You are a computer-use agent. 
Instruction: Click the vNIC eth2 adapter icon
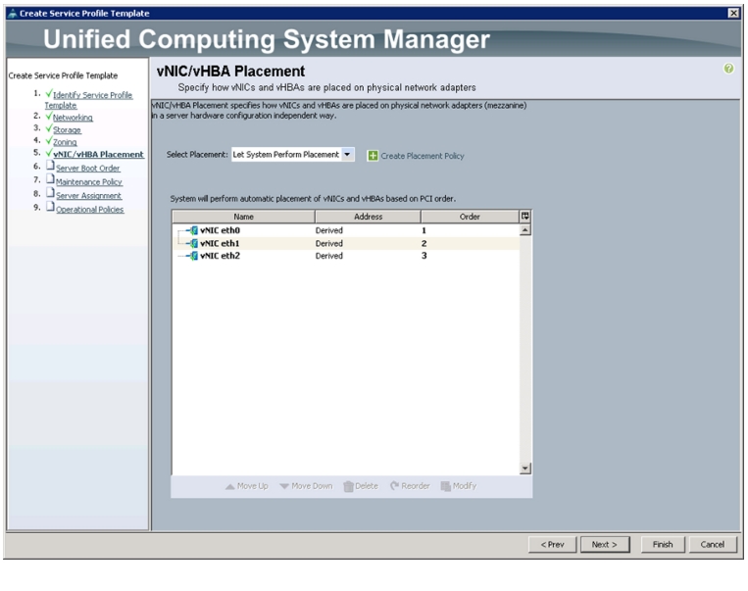click(x=194, y=256)
